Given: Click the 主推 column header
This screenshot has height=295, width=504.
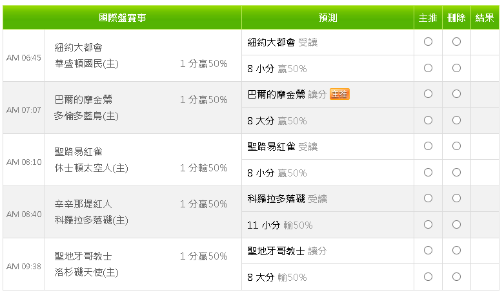Looking at the screenshot, I should (x=428, y=18).
